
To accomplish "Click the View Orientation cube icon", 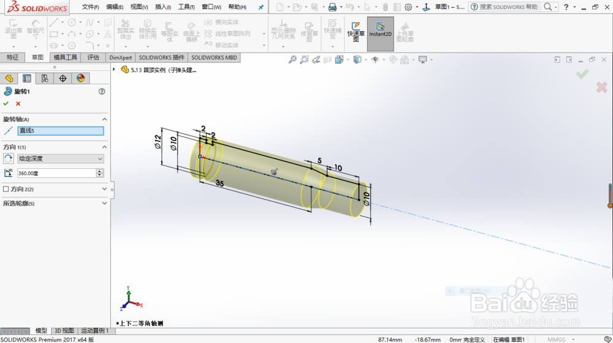I will pyautogui.click(x=340, y=60).
